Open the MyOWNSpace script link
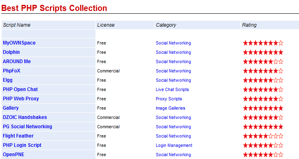This screenshot has width=299, height=159. click(x=19, y=43)
